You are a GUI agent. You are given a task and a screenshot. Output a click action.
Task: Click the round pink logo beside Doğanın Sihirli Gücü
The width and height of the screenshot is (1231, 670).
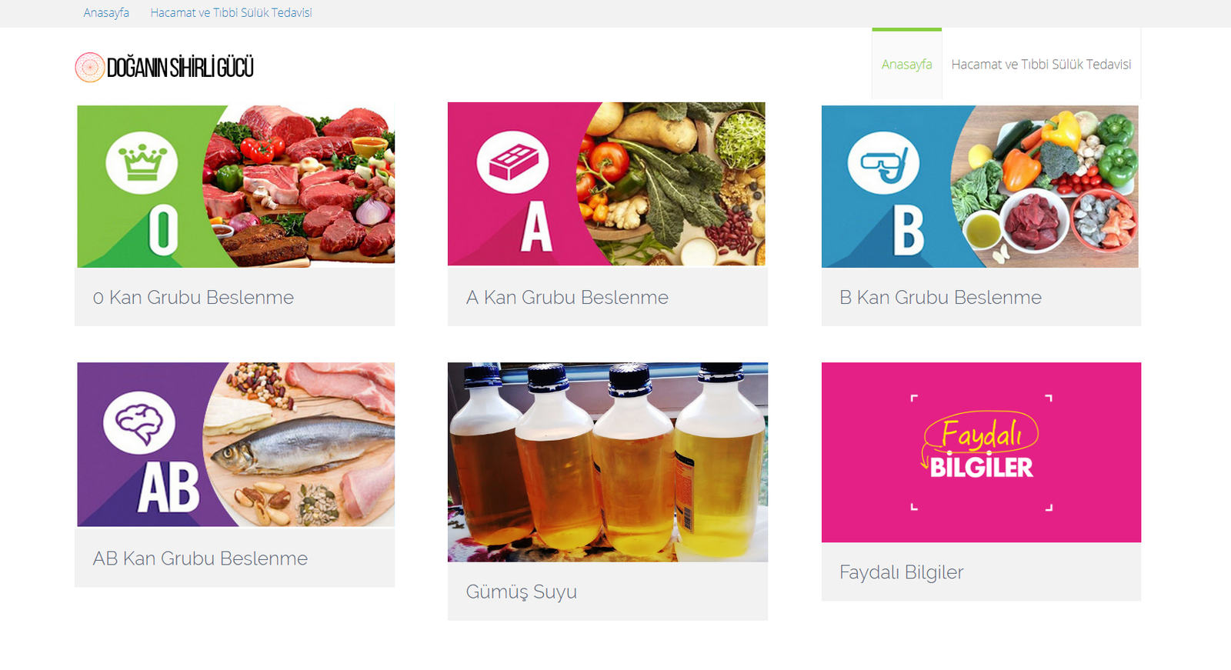89,68
